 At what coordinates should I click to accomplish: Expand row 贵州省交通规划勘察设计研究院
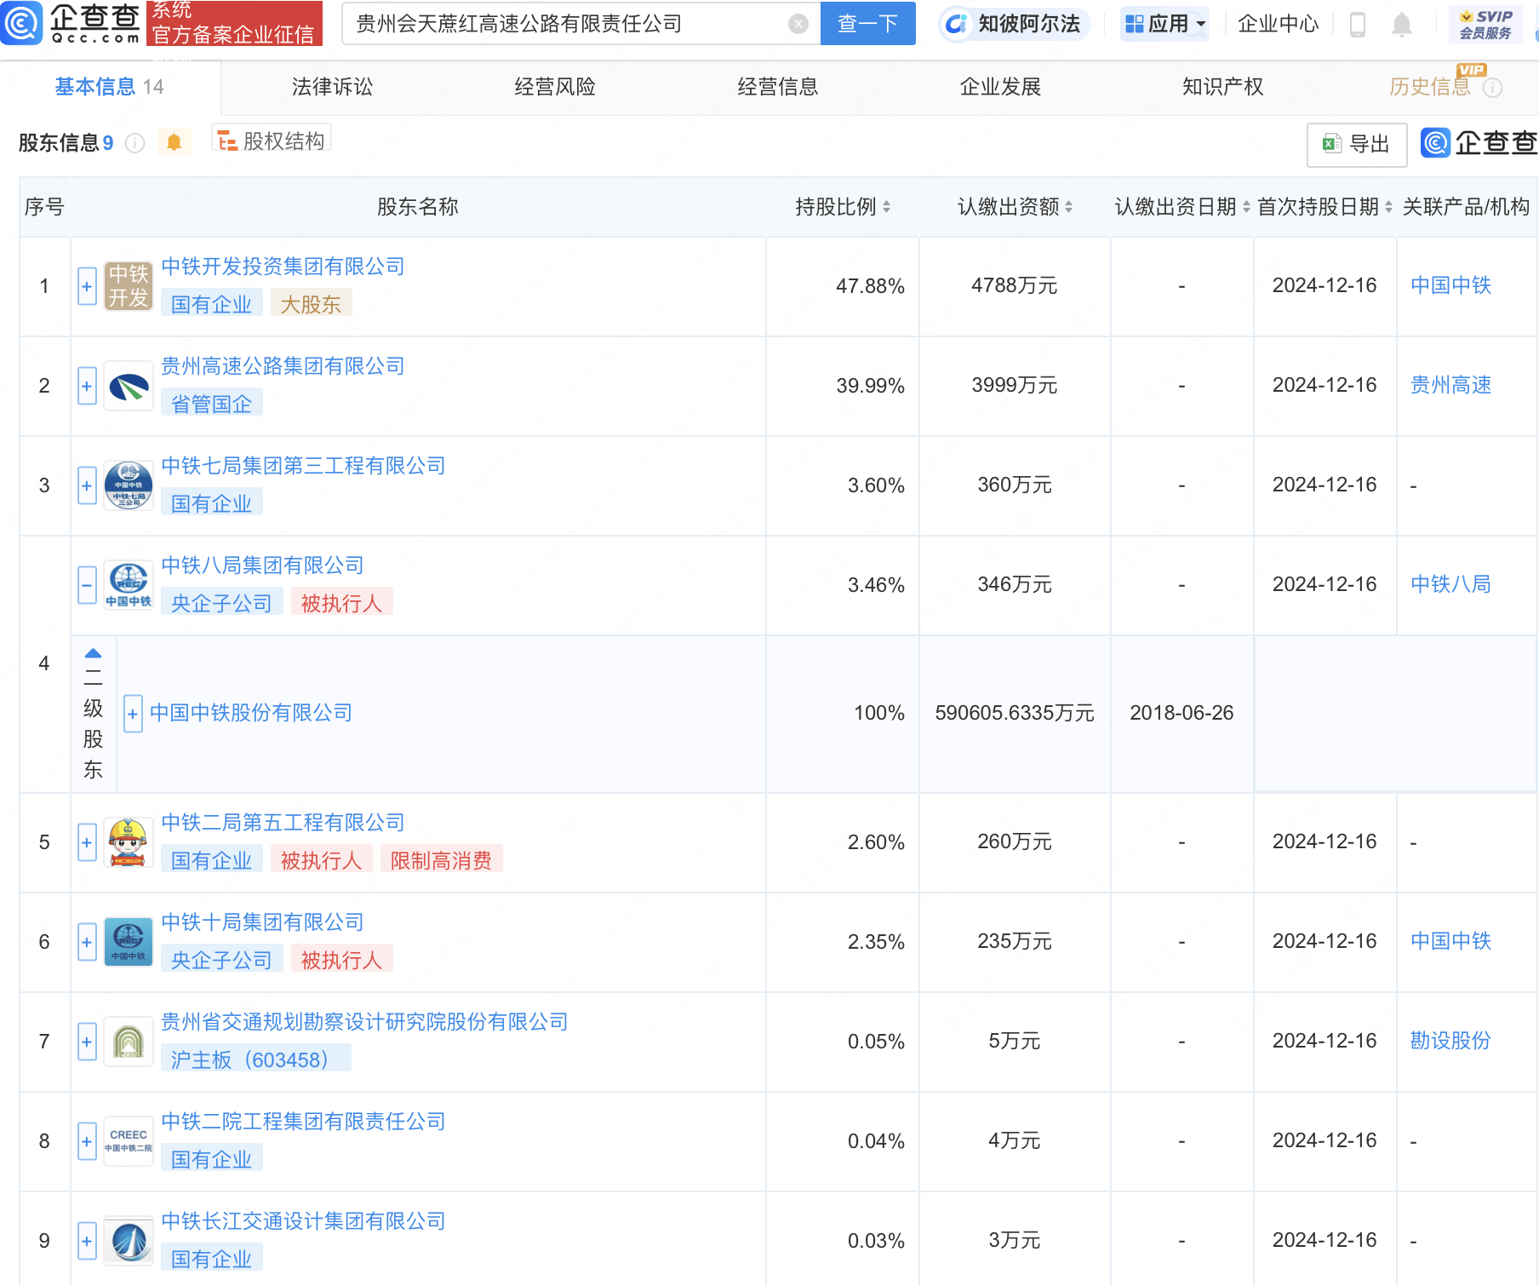click(x=87, y=1042)
